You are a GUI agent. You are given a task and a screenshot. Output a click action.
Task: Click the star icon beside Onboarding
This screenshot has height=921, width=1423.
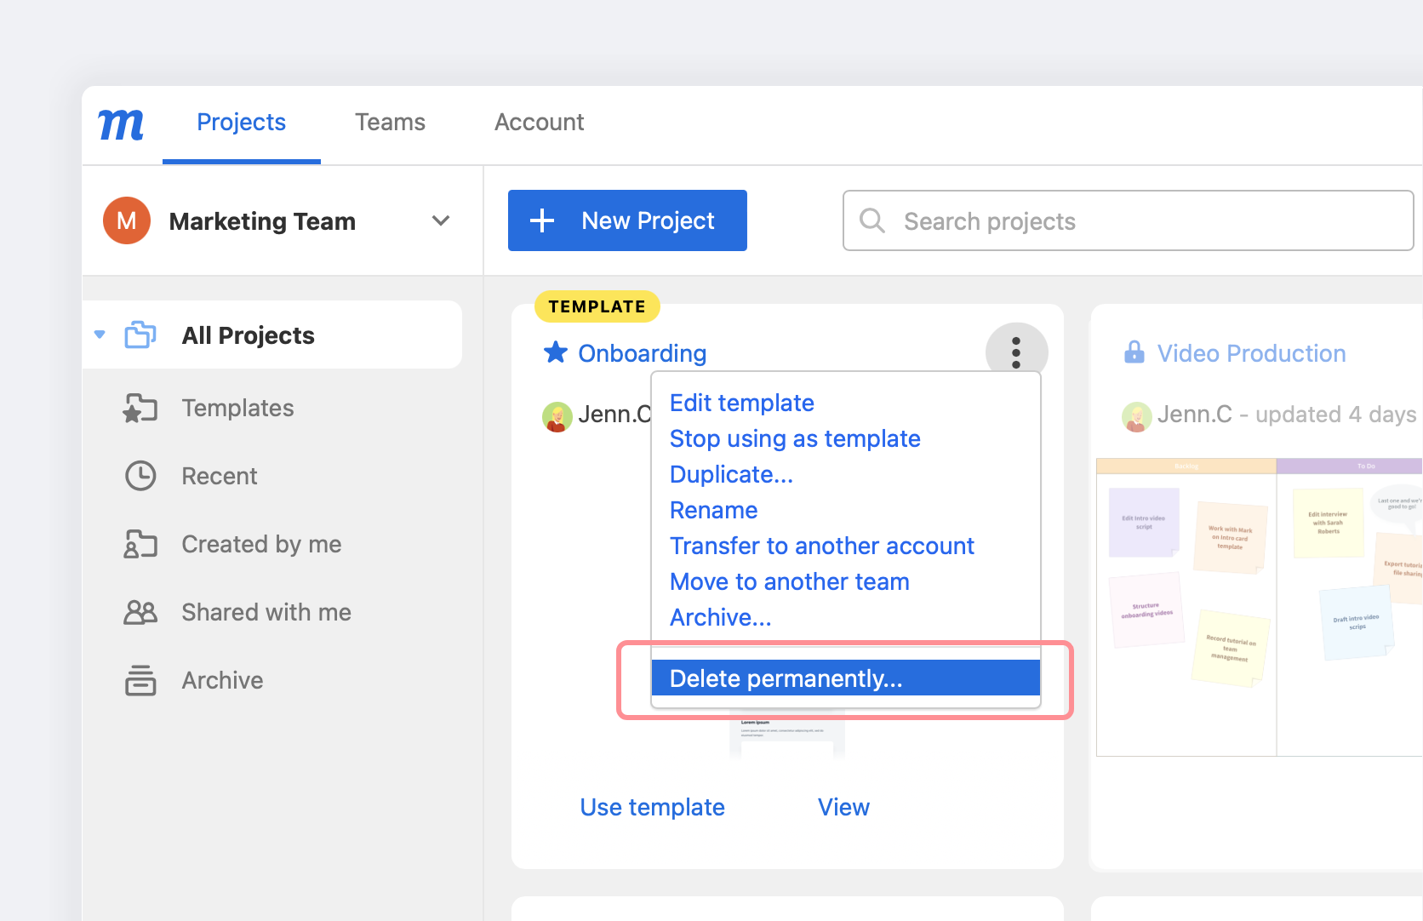coord(556,352)
